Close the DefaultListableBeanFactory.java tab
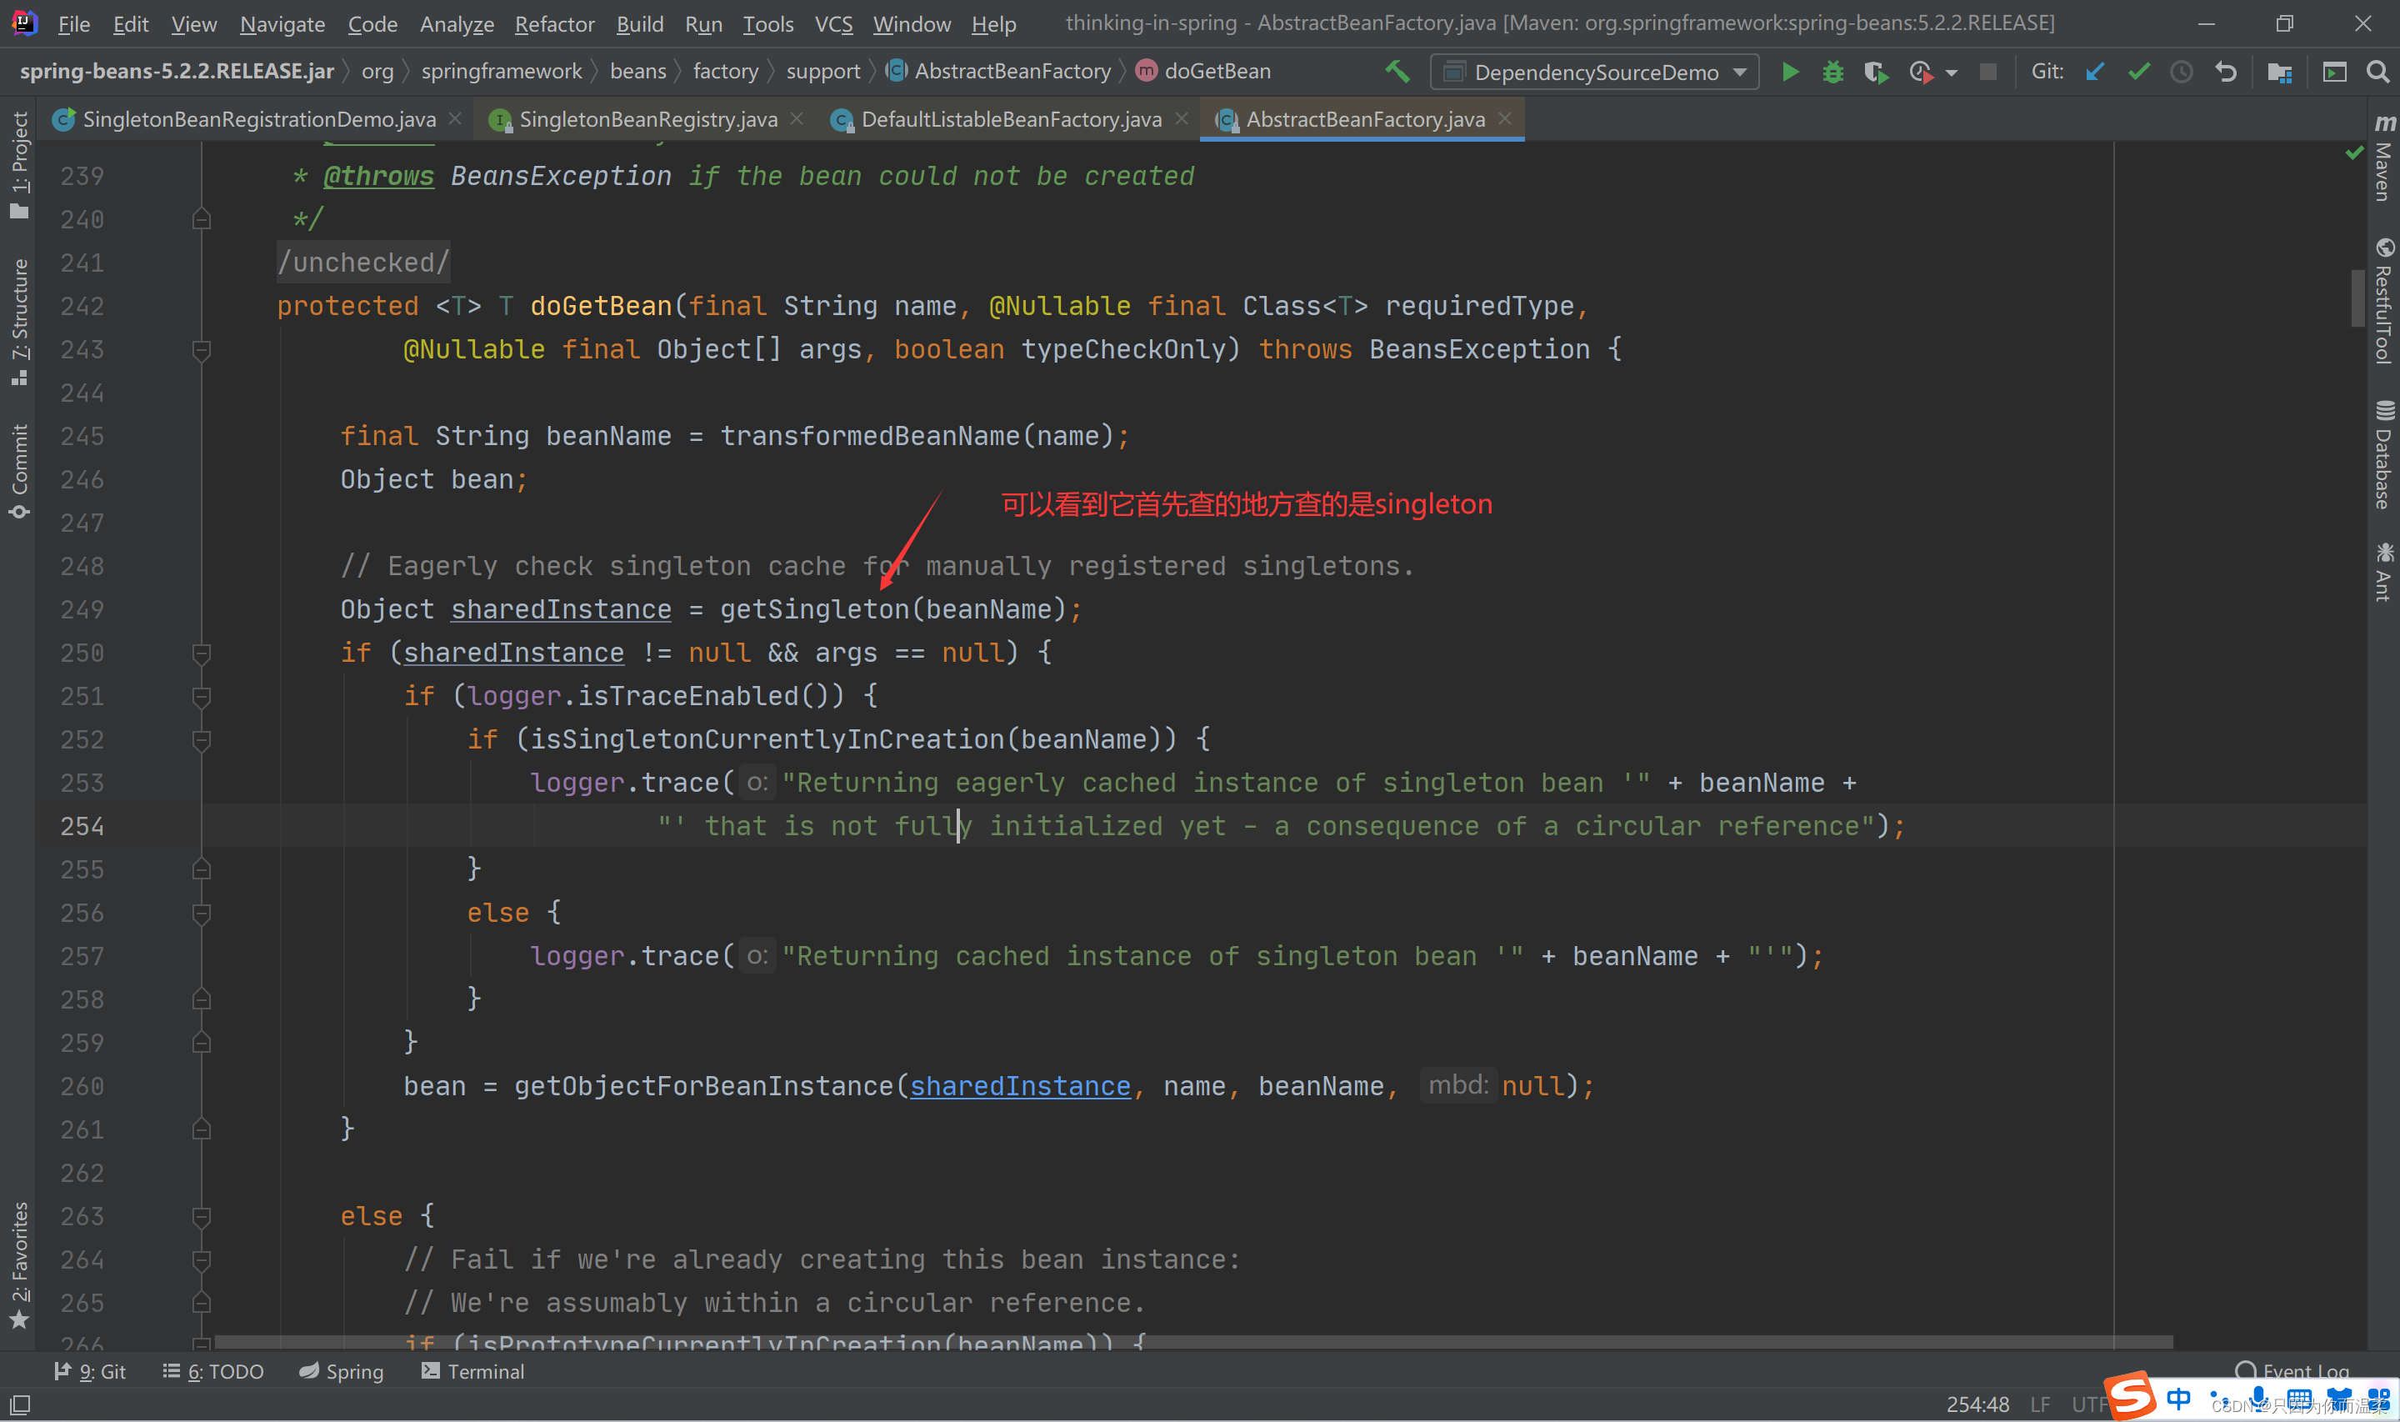Screen dimensions: 2400x1422 [x=1181, y=118]
